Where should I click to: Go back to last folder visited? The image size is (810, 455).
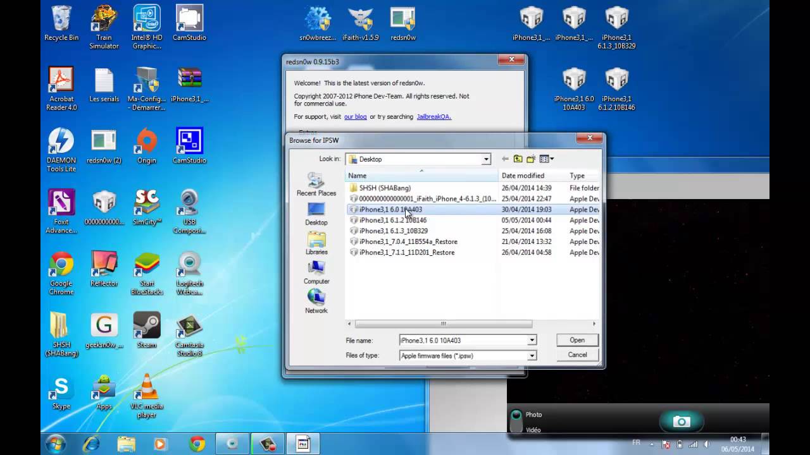click(505, 159)
